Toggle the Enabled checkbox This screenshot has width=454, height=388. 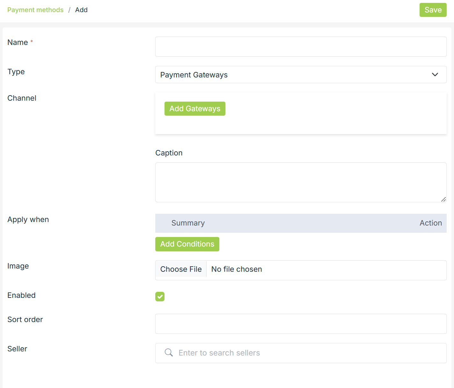160,297
